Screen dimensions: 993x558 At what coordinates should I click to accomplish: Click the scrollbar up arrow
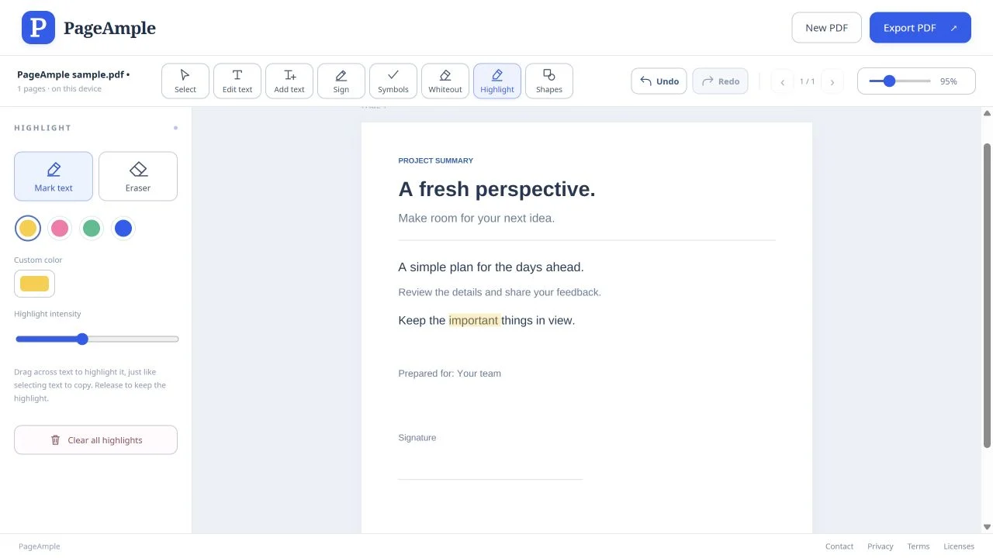(x=987, y=113)
